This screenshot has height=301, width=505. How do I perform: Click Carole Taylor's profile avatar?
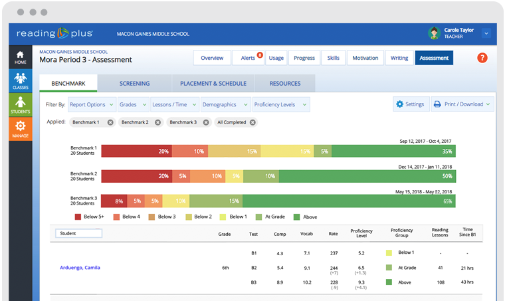(x=434, y=33)
